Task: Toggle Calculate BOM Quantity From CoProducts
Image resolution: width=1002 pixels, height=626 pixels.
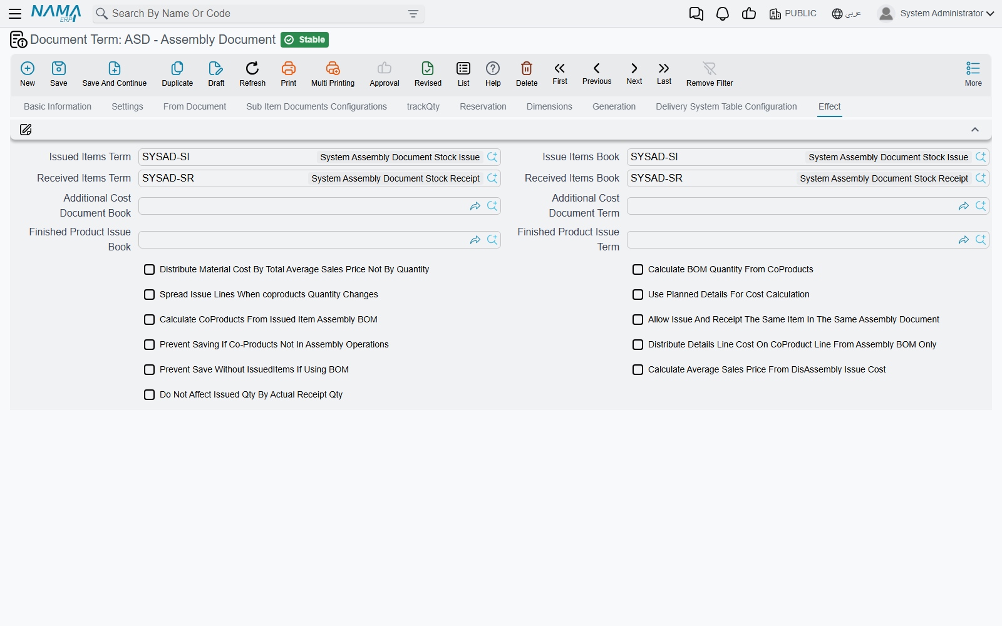Action: click(x=638, y=270)
